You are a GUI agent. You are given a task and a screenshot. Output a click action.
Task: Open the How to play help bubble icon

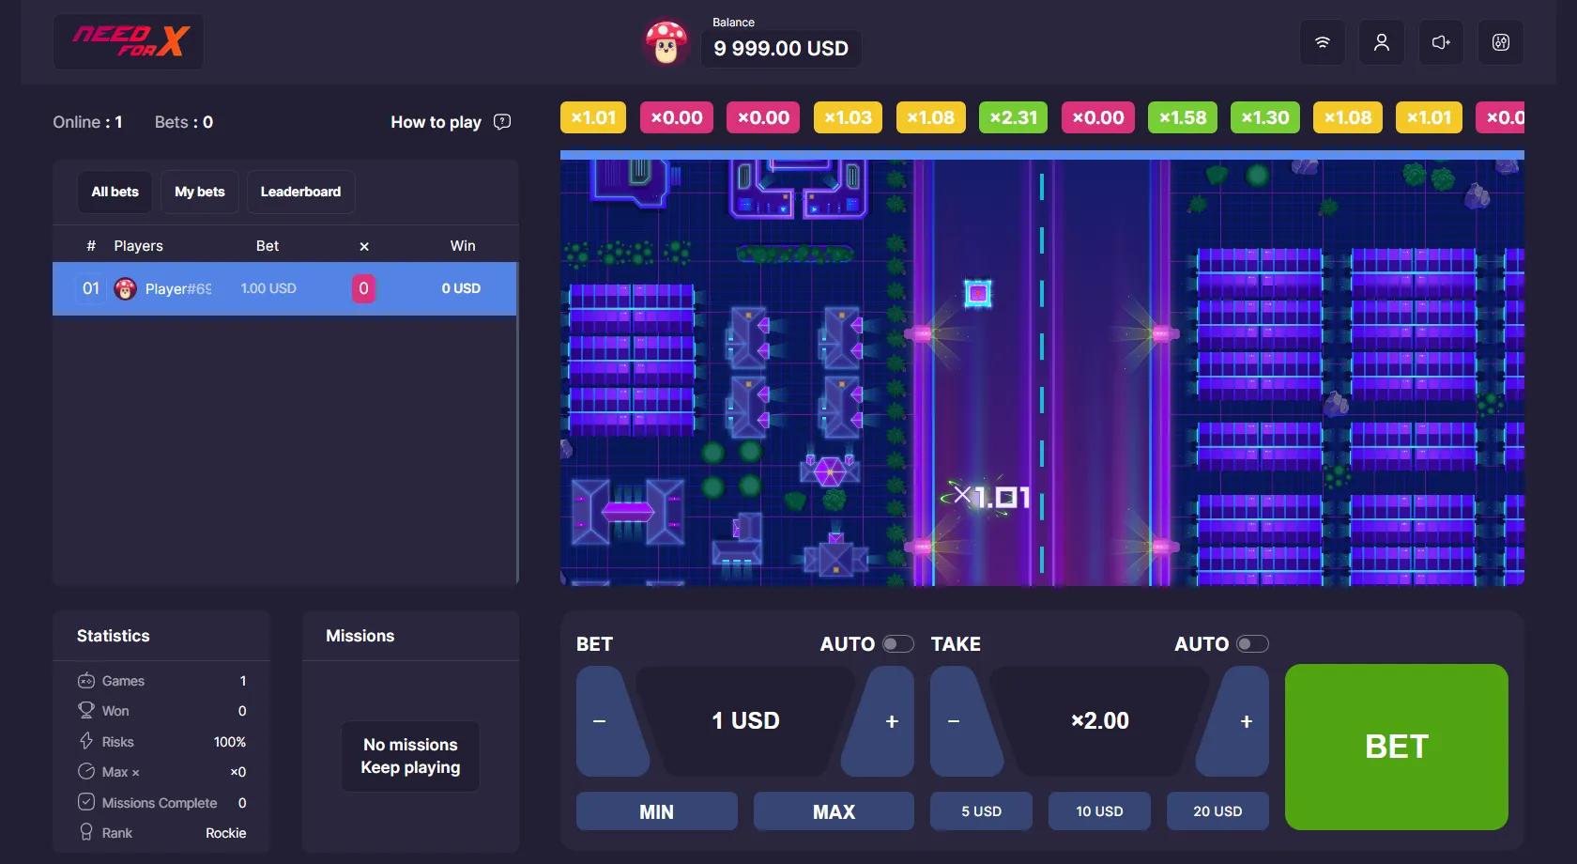pyautogui.click(x=502, y=122)
